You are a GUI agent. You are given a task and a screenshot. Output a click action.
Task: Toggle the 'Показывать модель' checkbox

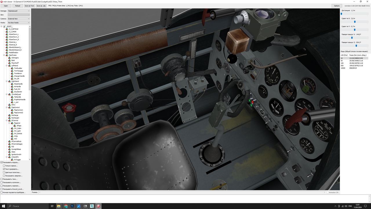coord(2,162)
